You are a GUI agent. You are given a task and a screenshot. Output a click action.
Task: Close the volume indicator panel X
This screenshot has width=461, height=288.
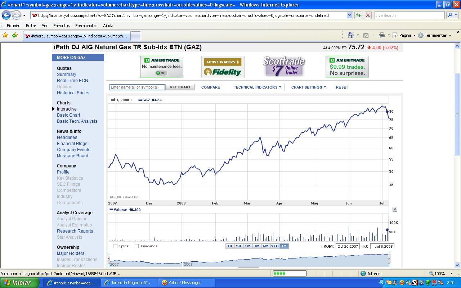[395, 209]
